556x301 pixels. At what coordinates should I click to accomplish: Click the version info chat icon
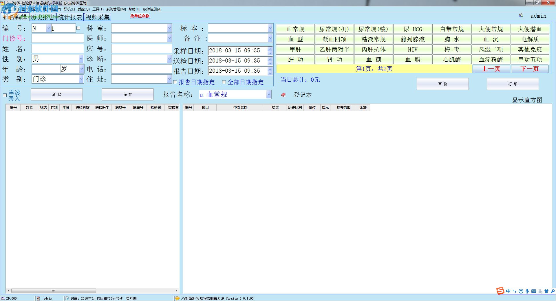[x=177, y=298]
